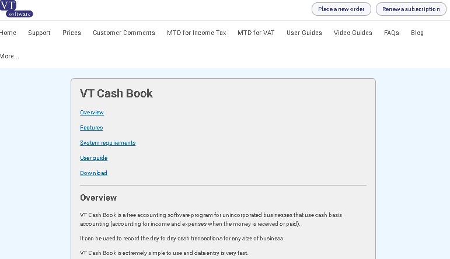Click the 'free accounting software program' paragraph
This screenshot has height=259, width=450.
211,219
